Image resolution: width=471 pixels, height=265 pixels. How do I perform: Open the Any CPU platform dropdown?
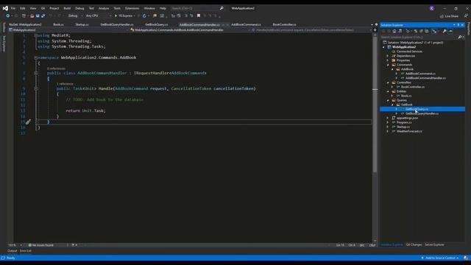tap(98, 15)
